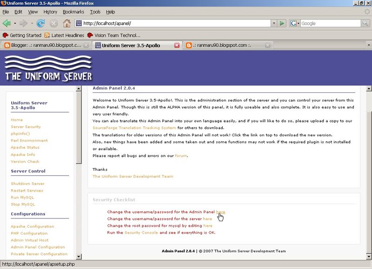Click the Restart Services link
The image size is (372, 269).
click(x=27, y=190)
